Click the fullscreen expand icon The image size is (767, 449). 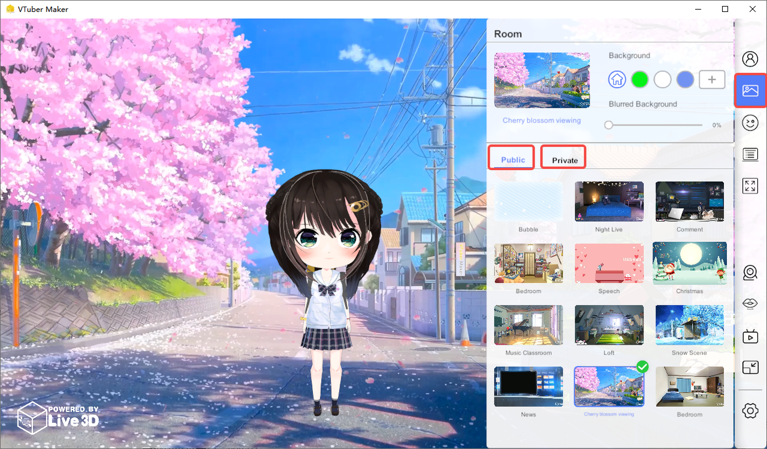click(x=750, y=186)
